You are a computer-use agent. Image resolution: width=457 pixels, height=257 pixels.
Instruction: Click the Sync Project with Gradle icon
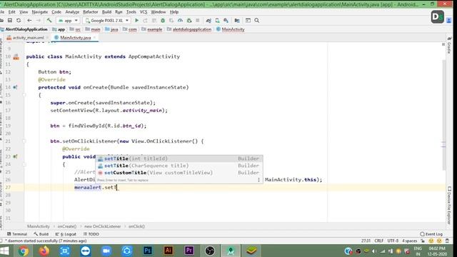click(x=209, y=21)
